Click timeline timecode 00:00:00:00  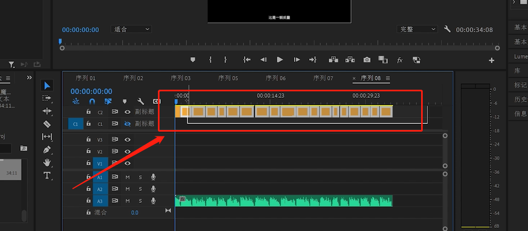[91, 91]
